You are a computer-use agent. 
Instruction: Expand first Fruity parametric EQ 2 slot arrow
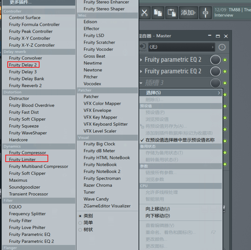pyautogui.click(x=141, y=60)
